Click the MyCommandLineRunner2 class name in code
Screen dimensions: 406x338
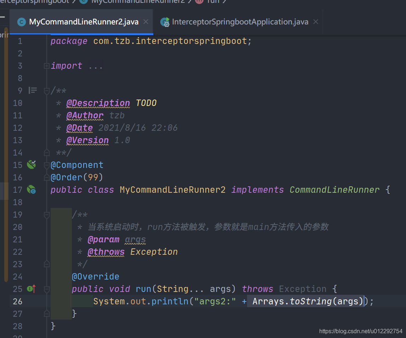(x=172, y=190)
